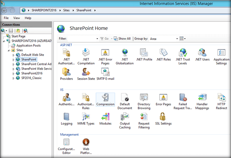Screen dimensions: 231x158
Task: Open HTTP Redirect feature
Action: click(221, 101)
